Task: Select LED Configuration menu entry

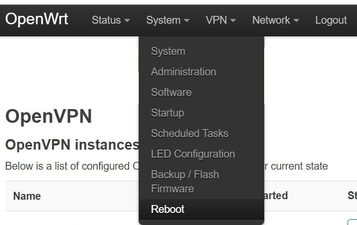Action: [x=192, y=154]
